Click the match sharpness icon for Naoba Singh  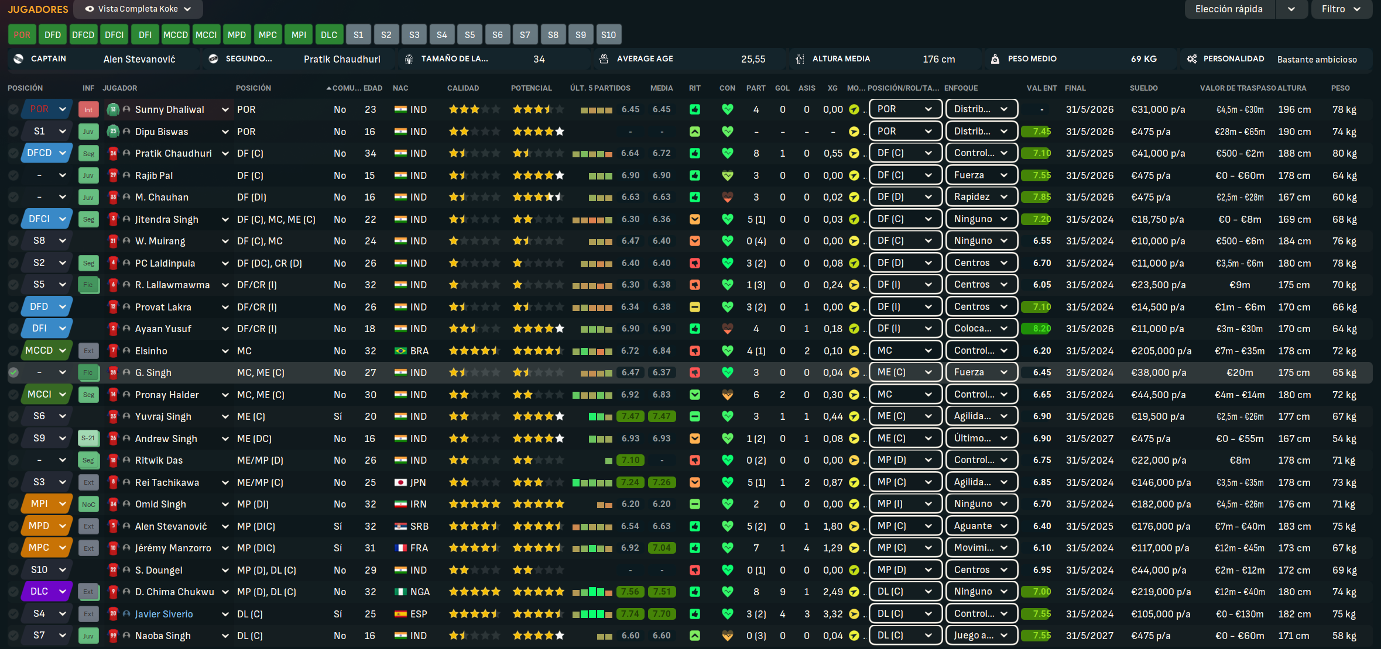coord(695,636)
